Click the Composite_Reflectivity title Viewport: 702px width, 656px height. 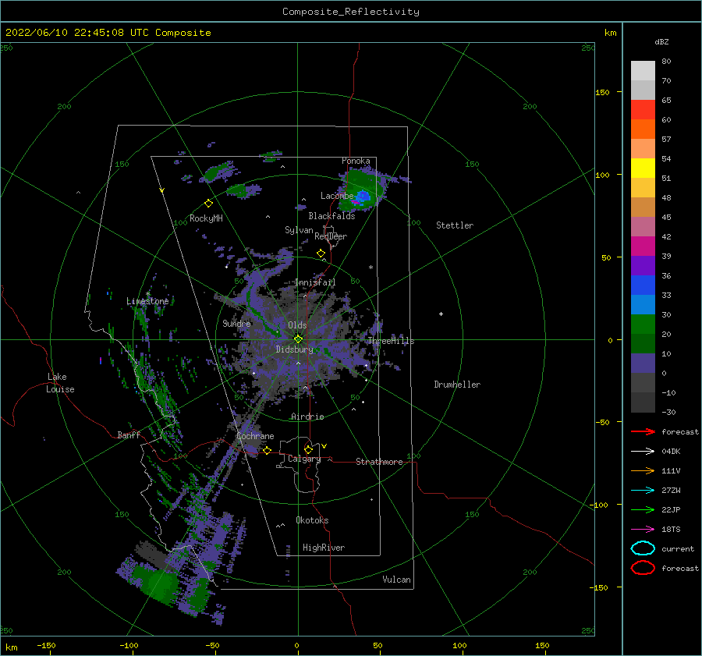(x=351, y=12)
